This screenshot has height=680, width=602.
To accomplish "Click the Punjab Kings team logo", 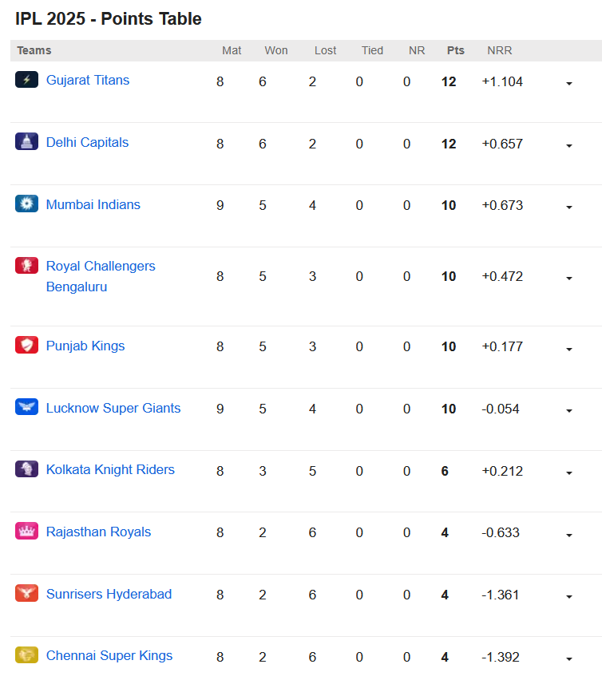I will coord(26,345).
